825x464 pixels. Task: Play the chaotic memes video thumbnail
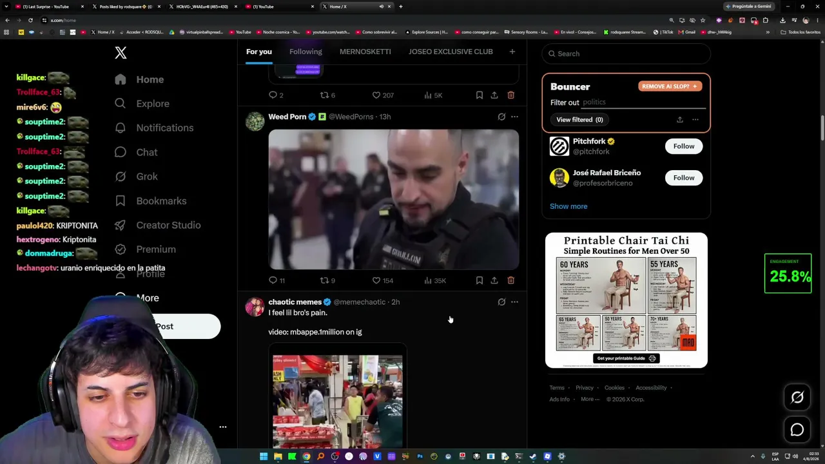tap(338, 400)
